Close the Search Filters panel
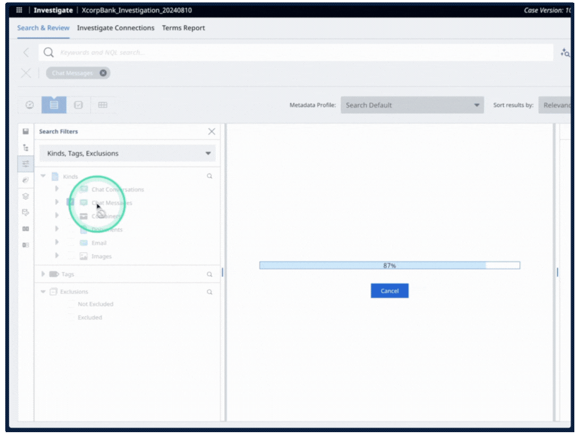This screenshot has width=580, height=435. pyautogui.click(x=212, y=131)
